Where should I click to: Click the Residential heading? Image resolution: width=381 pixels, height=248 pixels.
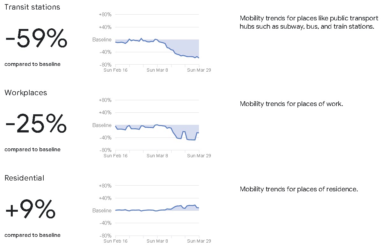coord(24,178)
